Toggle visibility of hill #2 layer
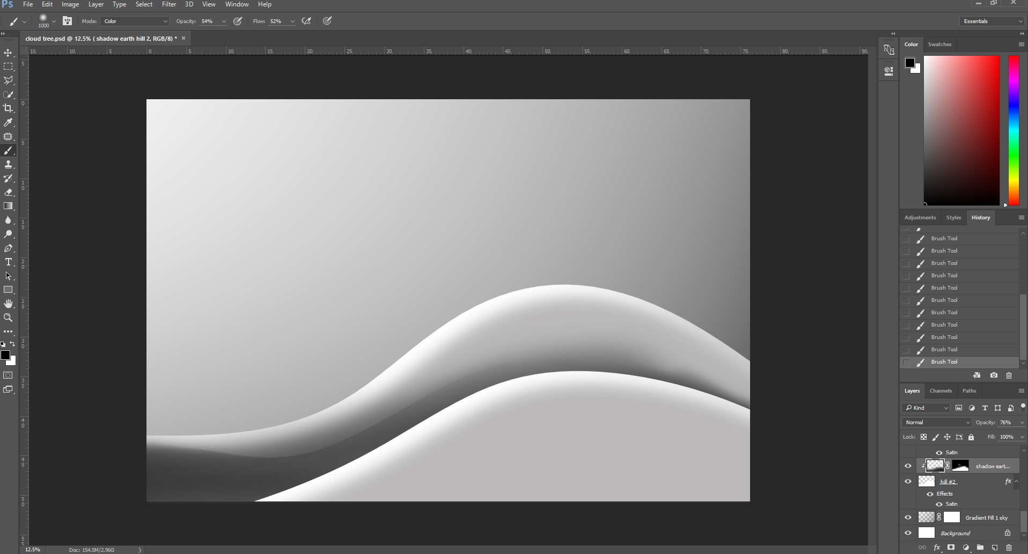The height and width of the screenshot is (554, 1028). click(x=908, y=482)
